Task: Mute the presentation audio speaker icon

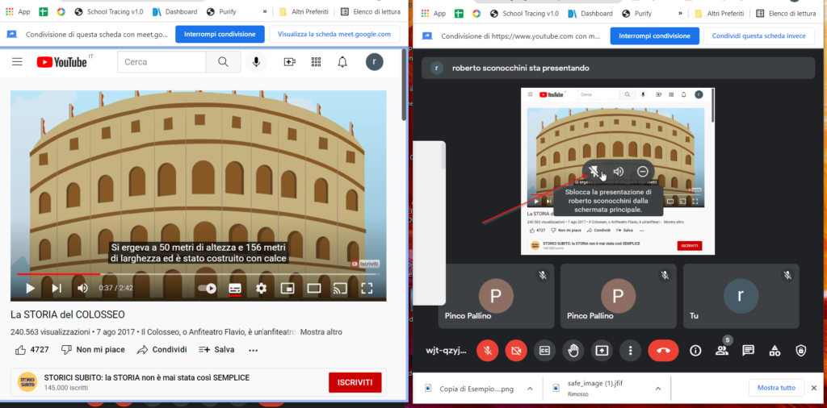Action: 619,171
